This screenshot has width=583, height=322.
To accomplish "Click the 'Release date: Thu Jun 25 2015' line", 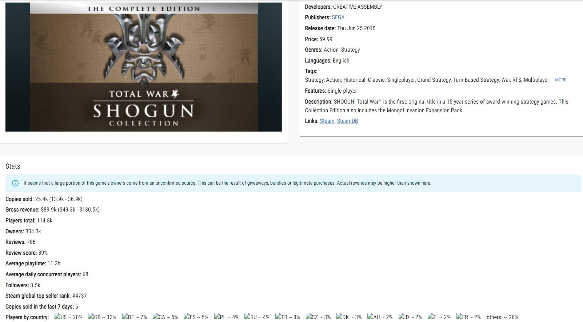I will (x=340, y=28).
